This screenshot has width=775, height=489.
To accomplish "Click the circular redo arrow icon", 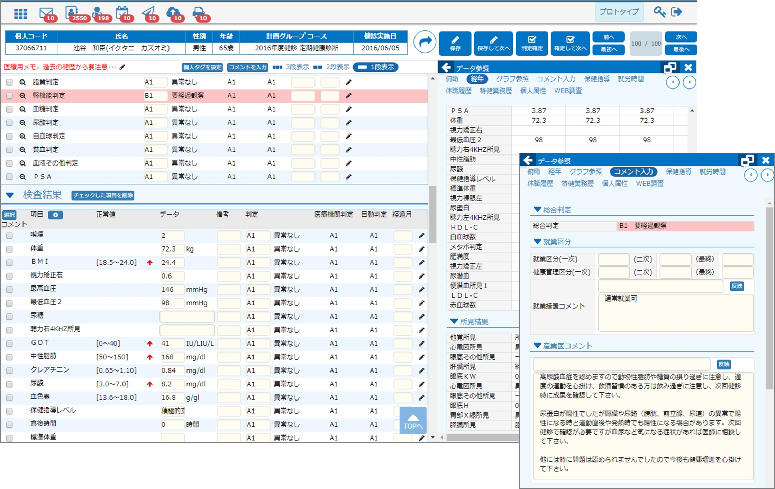I will [x=425, y=42].
